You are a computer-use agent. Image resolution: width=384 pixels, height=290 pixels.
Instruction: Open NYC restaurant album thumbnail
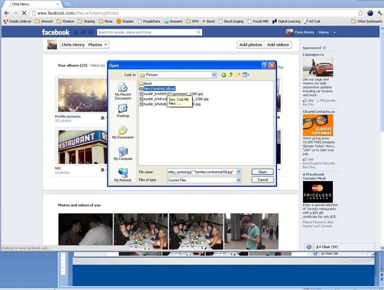click(x=82, y=147)
